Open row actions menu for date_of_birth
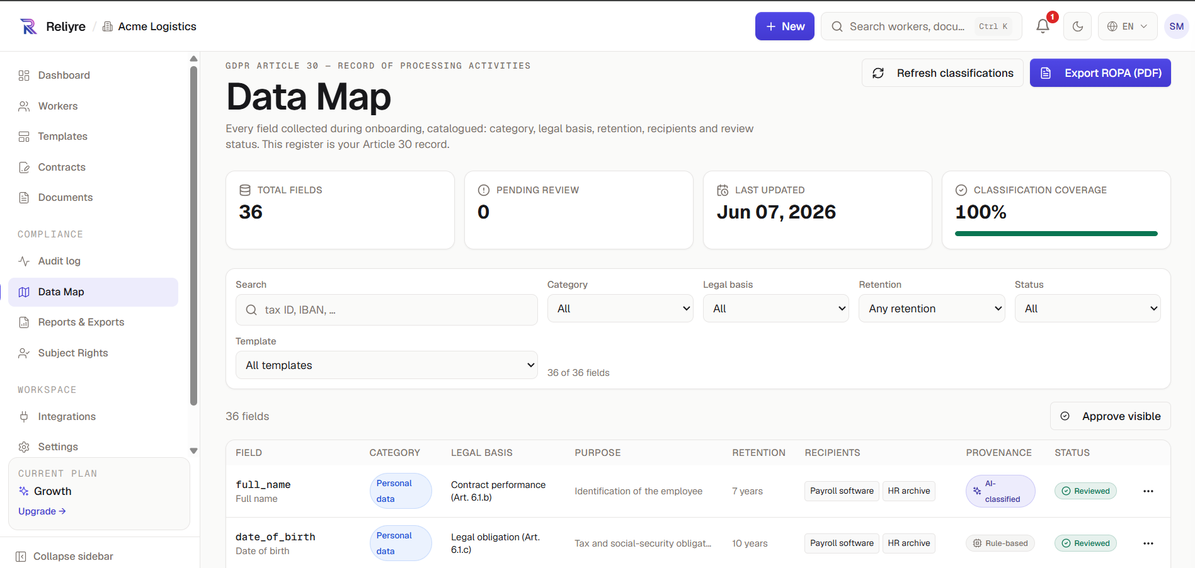This screenshot has height=568, width=1195. (x=1148, y=543)
